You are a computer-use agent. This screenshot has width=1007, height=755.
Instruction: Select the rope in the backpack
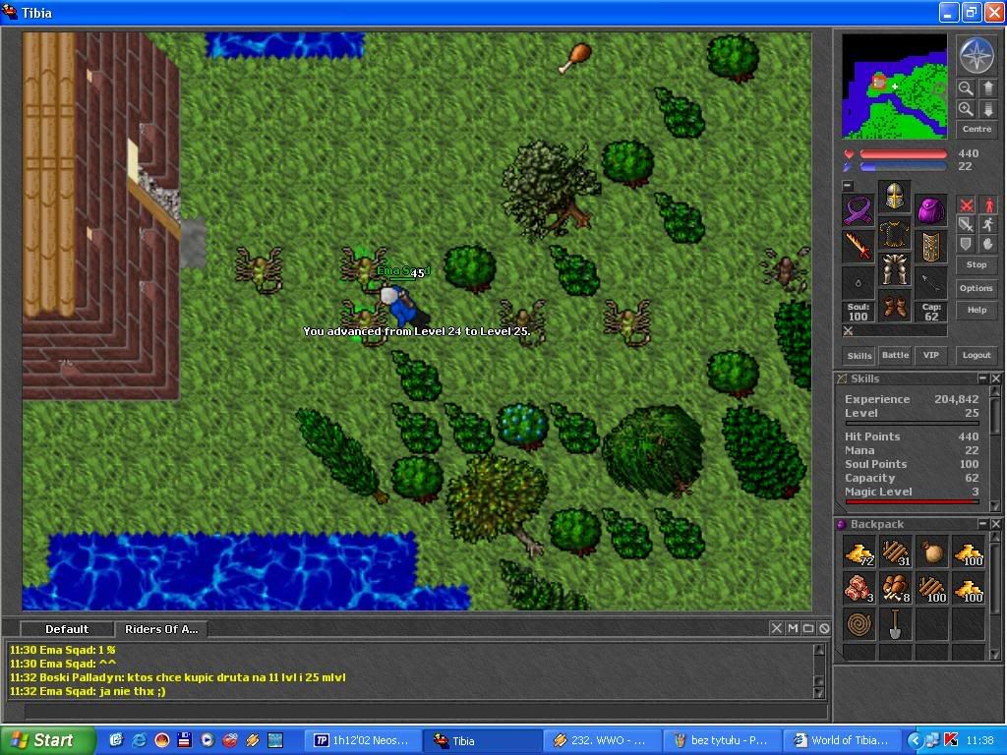pos(859,624)
